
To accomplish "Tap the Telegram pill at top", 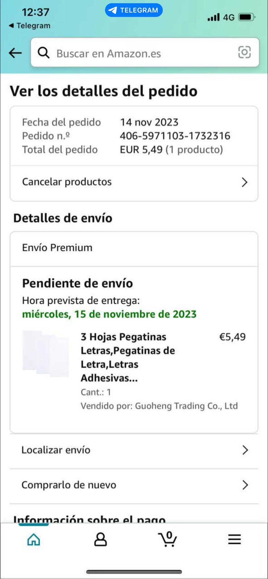I will (134, 10).
